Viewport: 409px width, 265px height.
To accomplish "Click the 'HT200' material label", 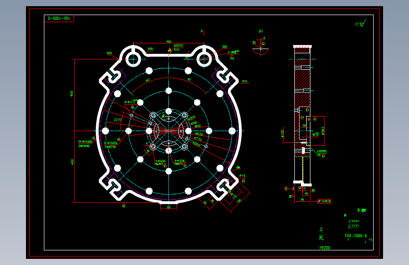I will (x=325, y=248).
